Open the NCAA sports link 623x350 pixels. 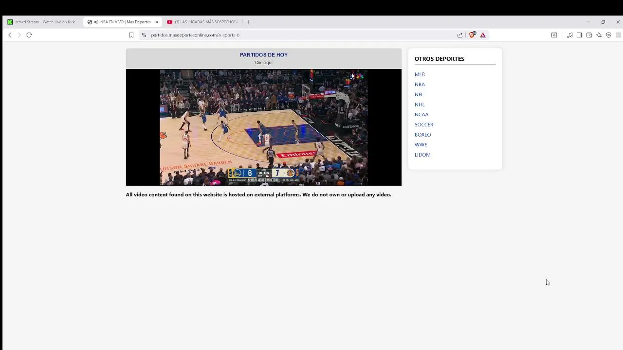(x=421, y=115)
